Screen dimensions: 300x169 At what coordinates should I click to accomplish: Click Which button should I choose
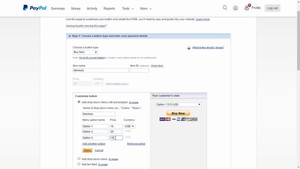point(208,47)
